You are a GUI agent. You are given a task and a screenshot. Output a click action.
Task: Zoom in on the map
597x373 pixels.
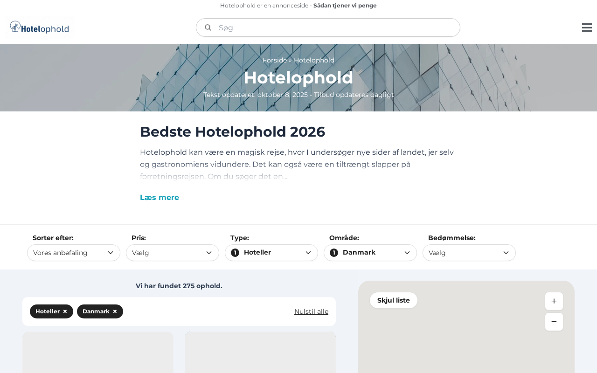(554, 301)
